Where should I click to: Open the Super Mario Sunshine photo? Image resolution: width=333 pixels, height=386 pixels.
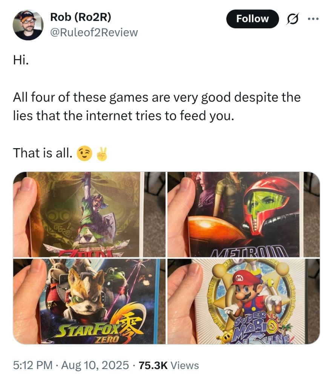[x=244, y=301]
